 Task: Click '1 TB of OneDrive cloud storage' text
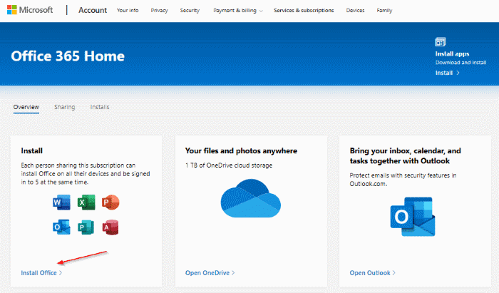tap(229, 165)
